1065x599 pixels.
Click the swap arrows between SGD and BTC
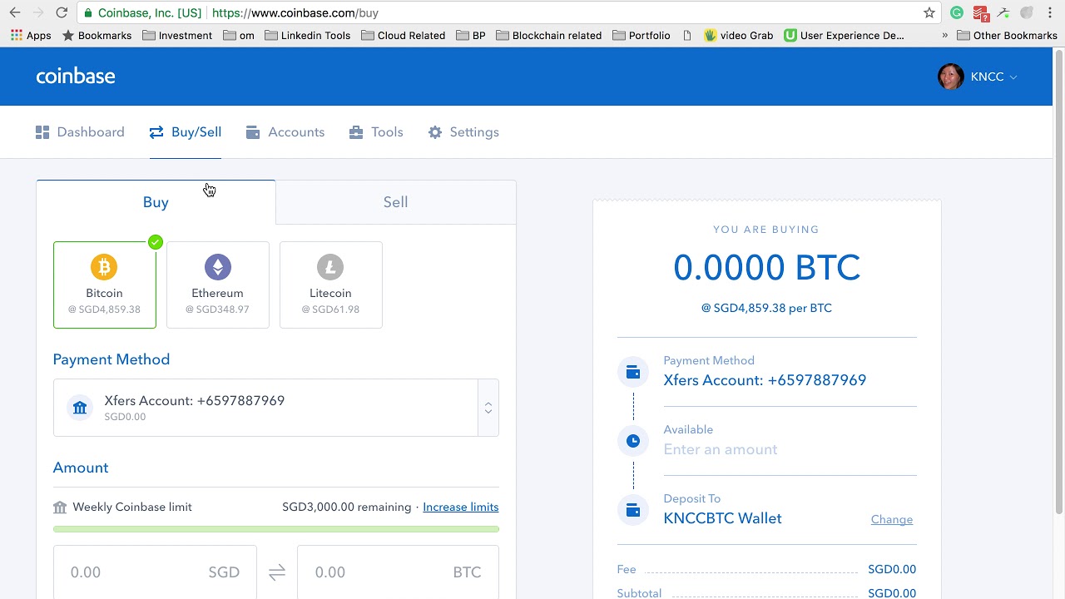pos(277,572)
